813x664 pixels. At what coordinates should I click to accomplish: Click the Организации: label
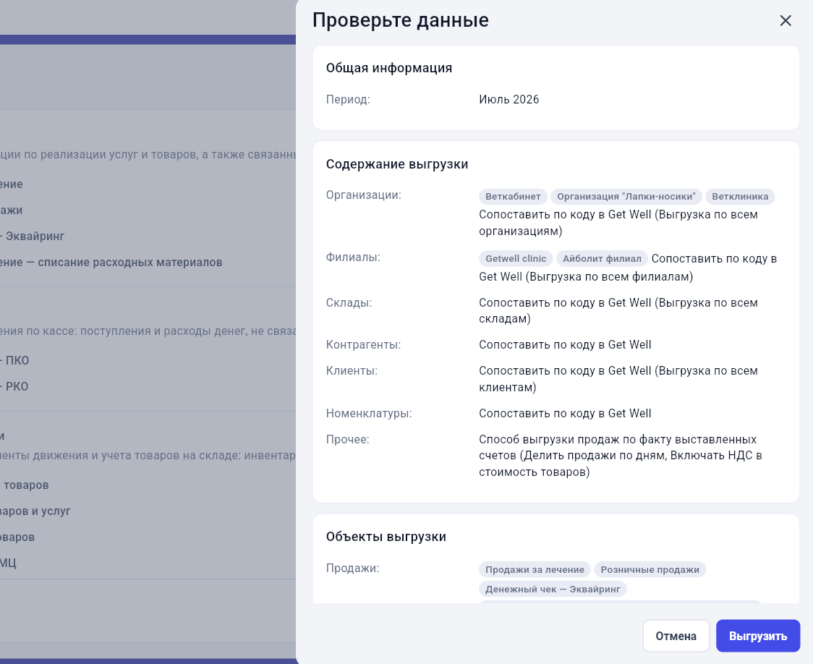click(x=364, y=195)
